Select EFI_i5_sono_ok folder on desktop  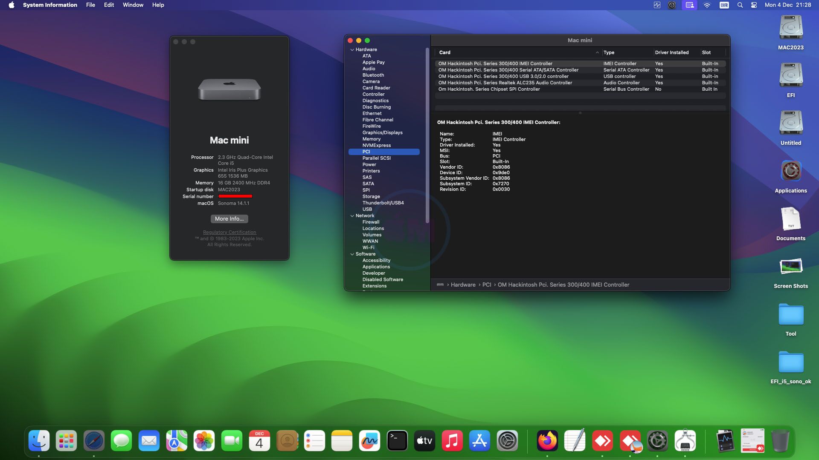[791, 368]
